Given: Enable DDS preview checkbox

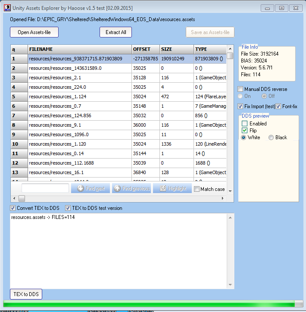Looking at the screenshot, I should [x=245, y=124].
